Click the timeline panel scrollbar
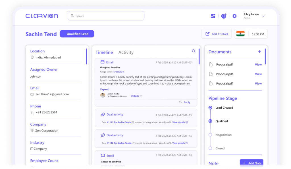Image resolution: width=291 pixels, height=169 pixels. tap(199, 56)
